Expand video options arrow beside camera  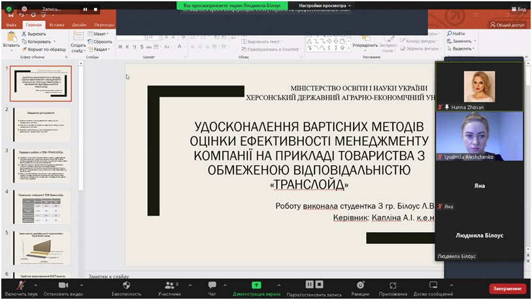pos(82,285)
